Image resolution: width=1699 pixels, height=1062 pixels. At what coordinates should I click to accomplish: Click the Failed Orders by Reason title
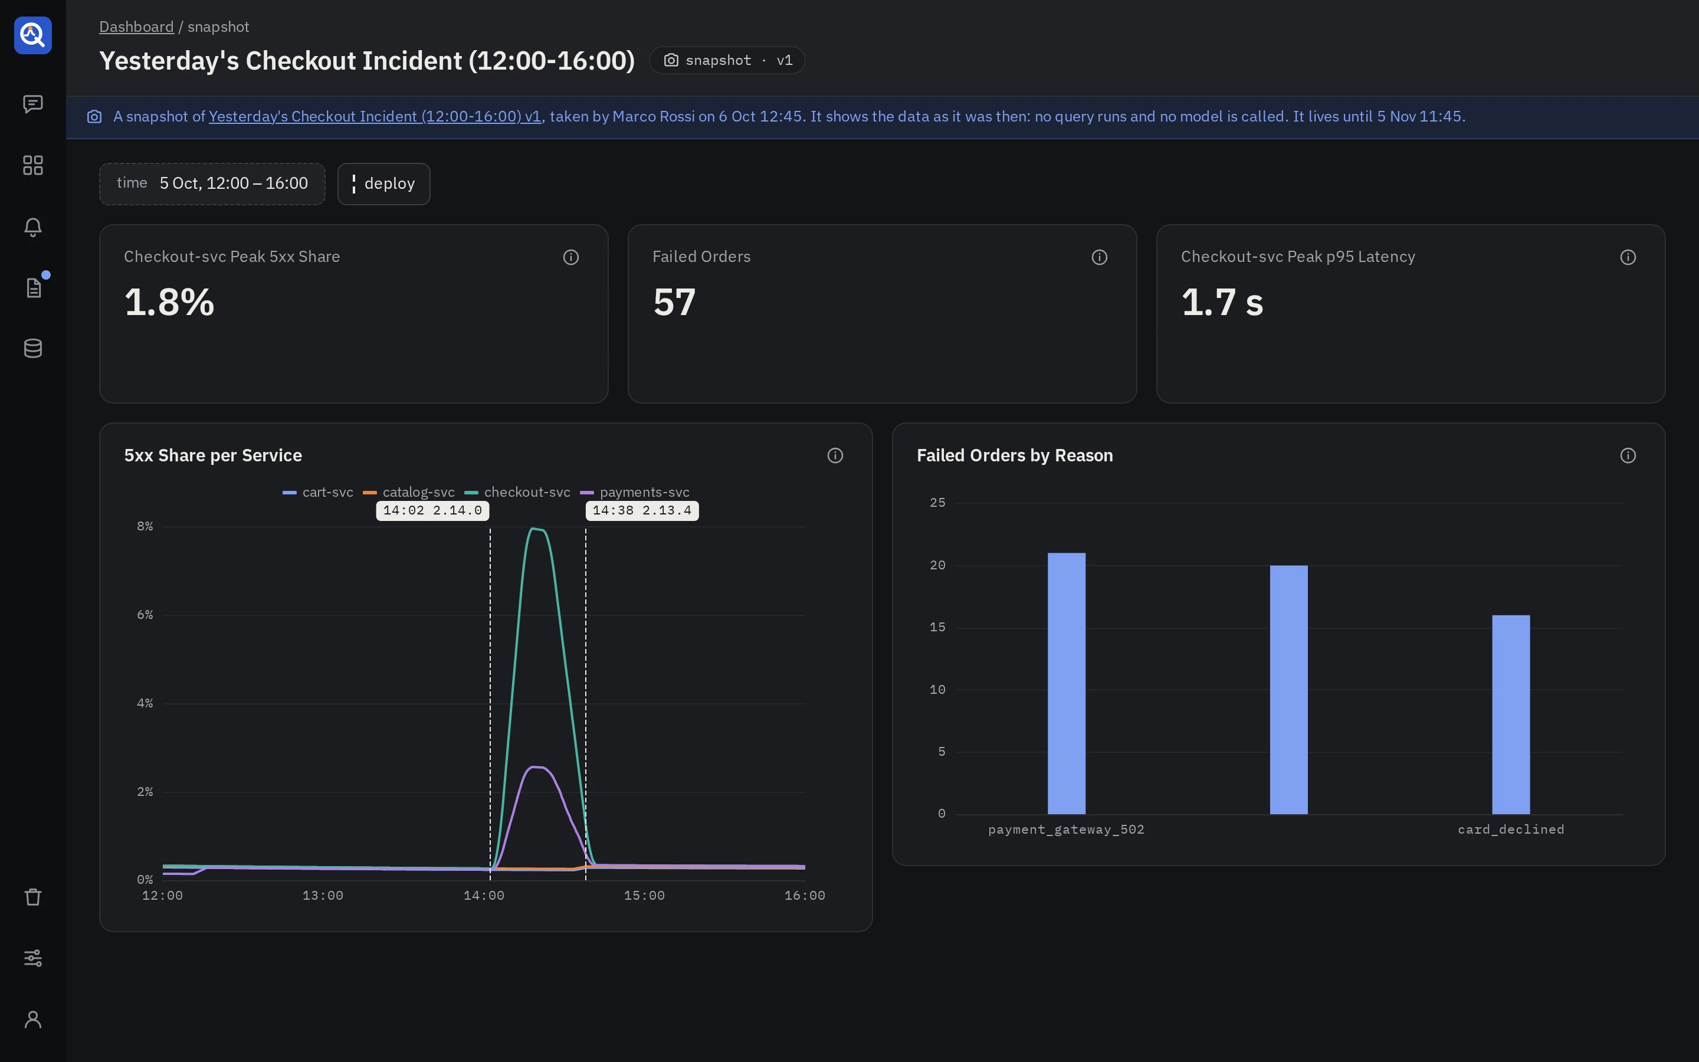[x=1015, y=456]
